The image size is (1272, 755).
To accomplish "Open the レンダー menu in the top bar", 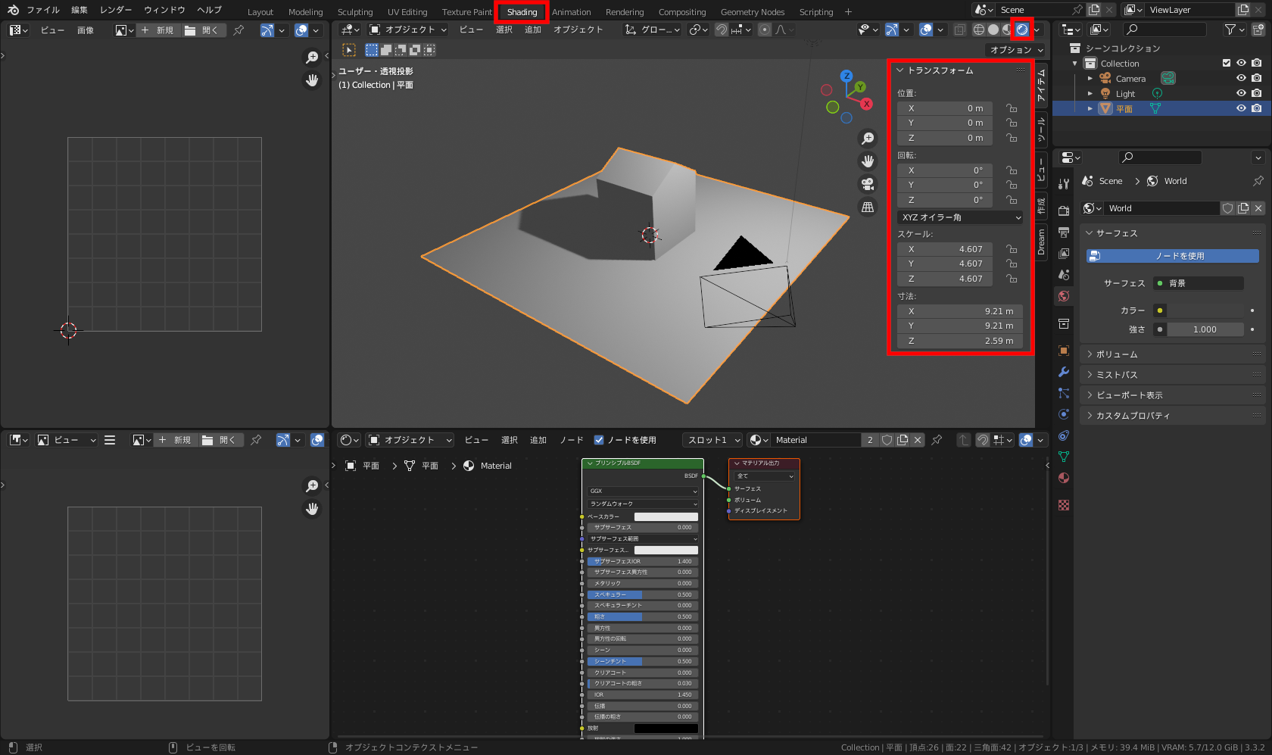I will (x=115, y=10).
